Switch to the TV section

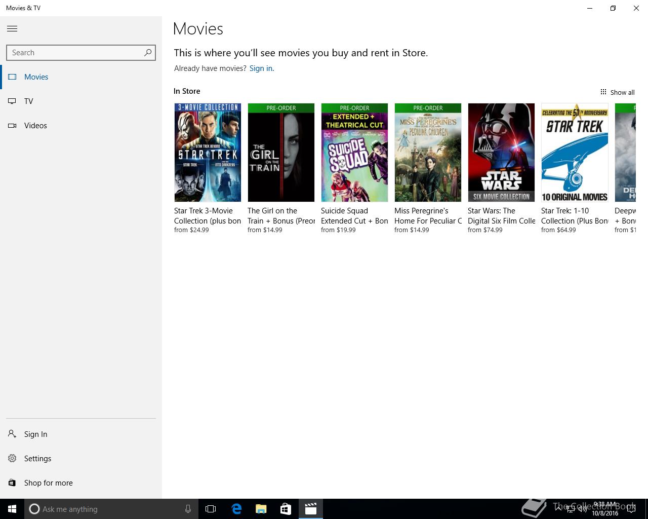pos(81,101)
